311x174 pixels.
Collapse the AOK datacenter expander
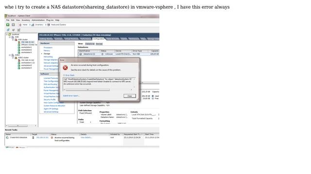click(x=10, y=37)
